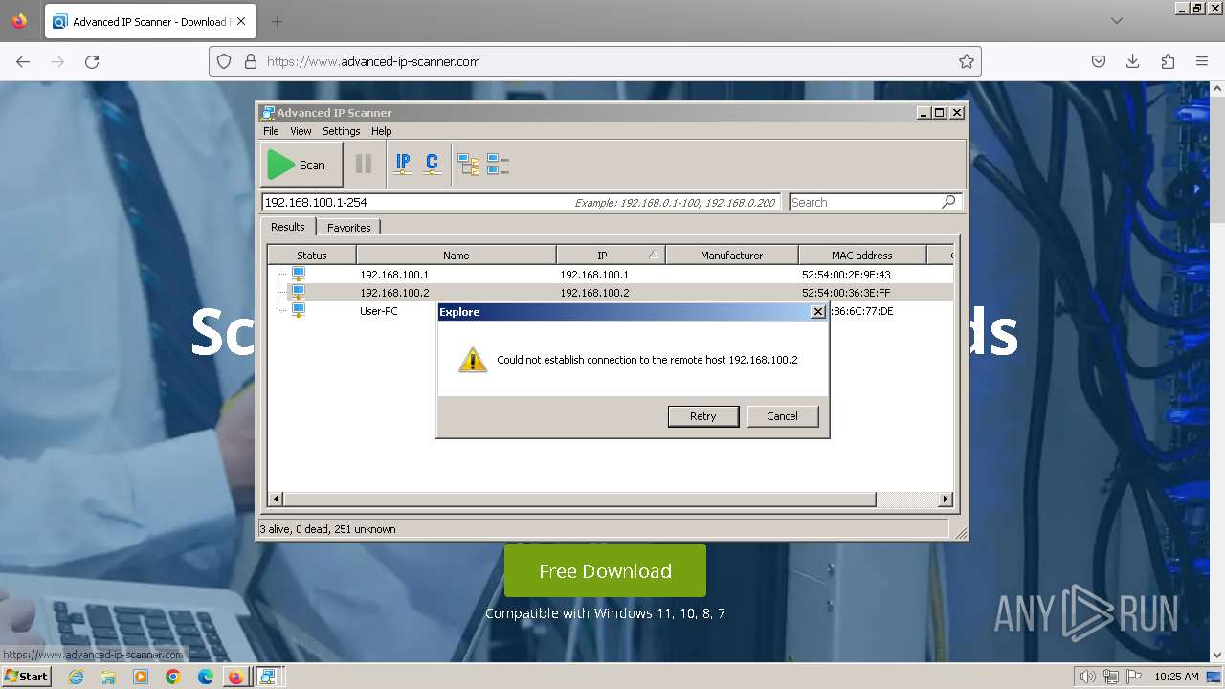
Task: Open the Windows Start menu
Action: tap(27, 676)
